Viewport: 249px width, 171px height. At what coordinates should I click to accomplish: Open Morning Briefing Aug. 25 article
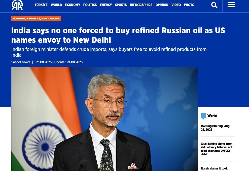(216, 128)
